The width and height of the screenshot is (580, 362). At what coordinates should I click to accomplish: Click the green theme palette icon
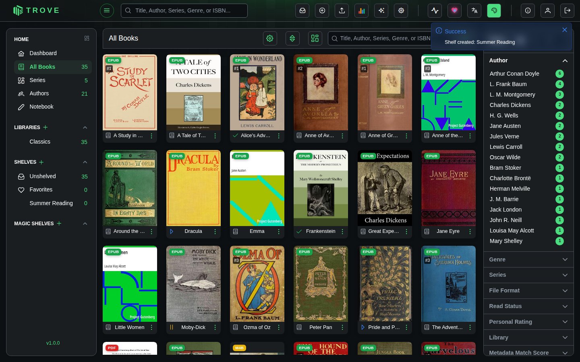[x=494, y=10]
